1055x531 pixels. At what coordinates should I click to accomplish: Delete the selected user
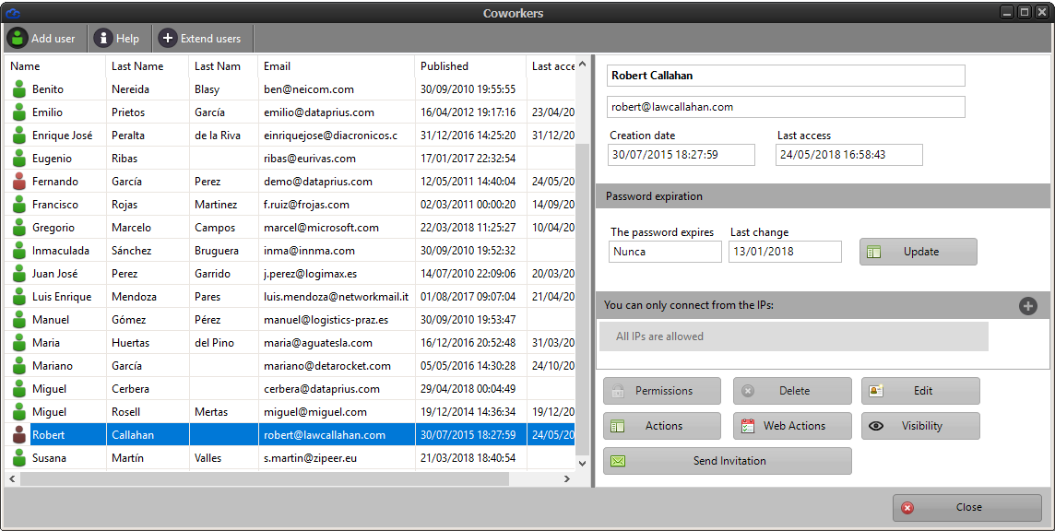(x=792, y=390)
